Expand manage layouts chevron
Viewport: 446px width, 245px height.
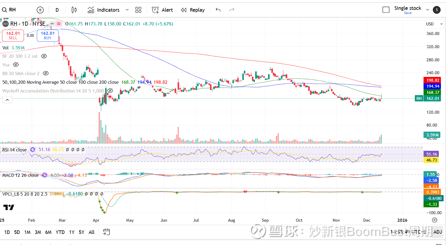427,10
